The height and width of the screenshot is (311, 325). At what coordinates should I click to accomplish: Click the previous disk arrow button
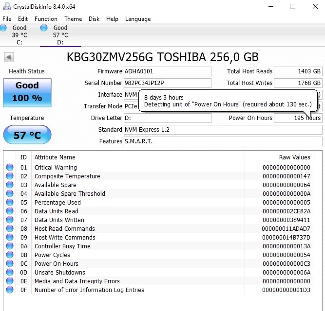click(x=9, y=57)
